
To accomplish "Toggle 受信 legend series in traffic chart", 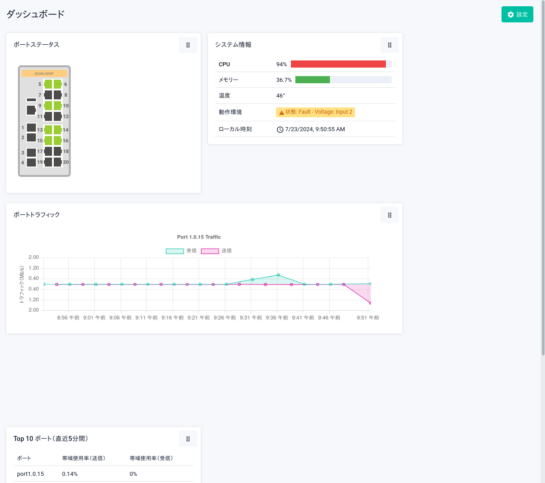I will tap(175, 251).
